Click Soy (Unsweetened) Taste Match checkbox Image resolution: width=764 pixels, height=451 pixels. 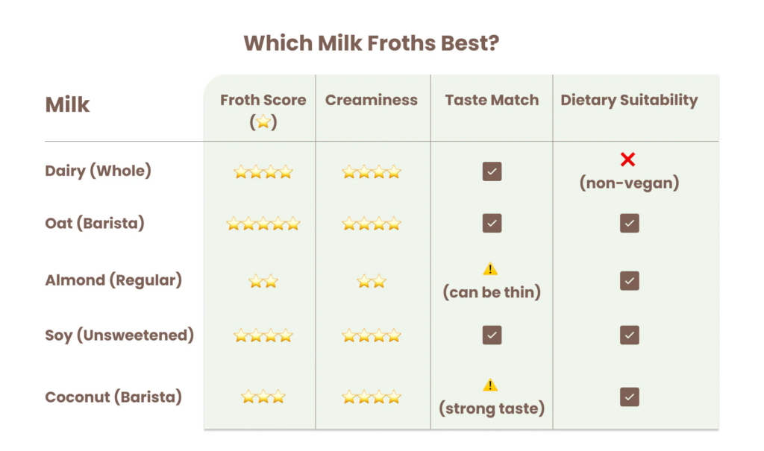pos(492,335)
